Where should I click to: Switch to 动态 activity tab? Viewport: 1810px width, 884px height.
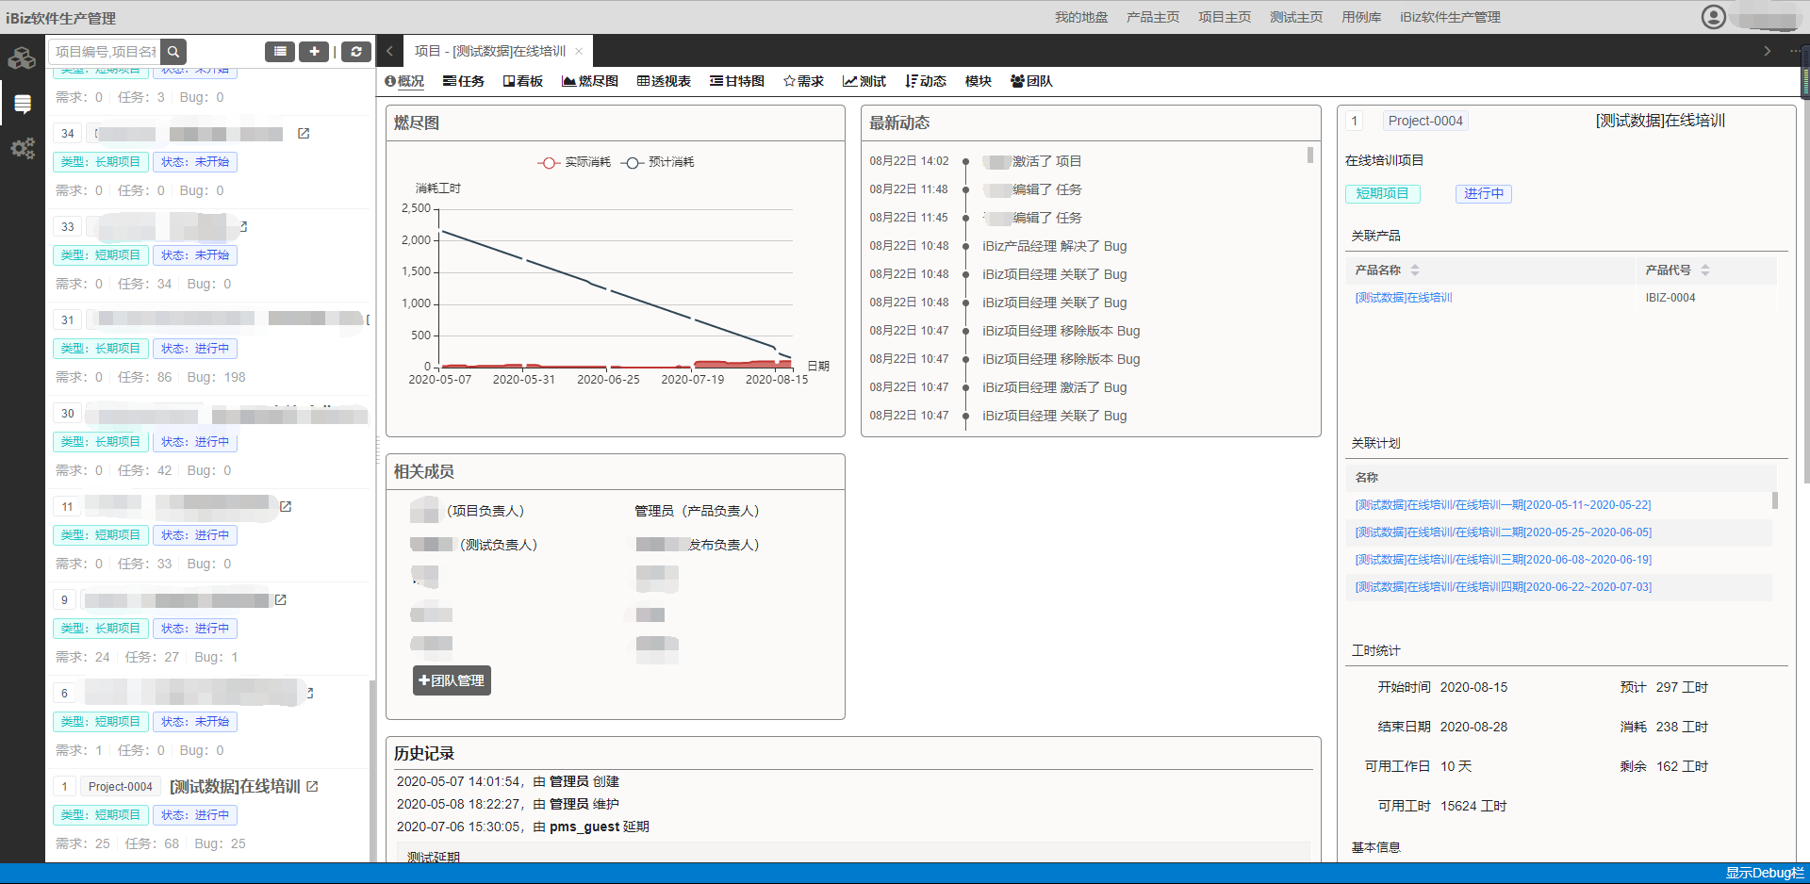[x=926, y=82]
